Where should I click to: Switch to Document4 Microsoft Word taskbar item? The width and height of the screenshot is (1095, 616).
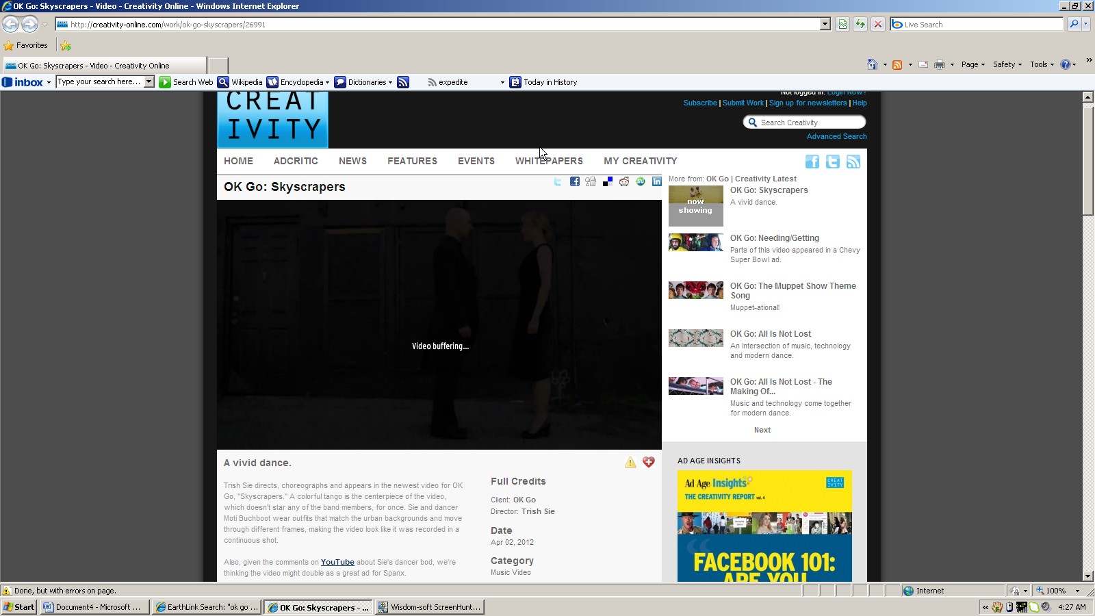click(x=94, y=607)
